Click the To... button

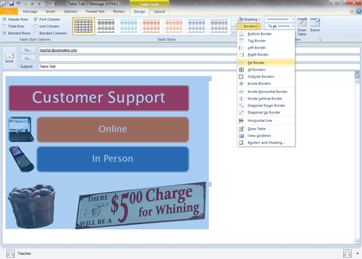tap(28, 50)
